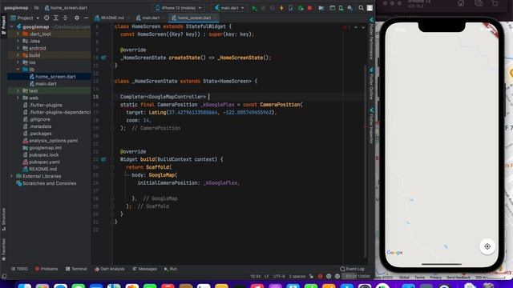Open the Device Manager icon in toolbar

341,8
